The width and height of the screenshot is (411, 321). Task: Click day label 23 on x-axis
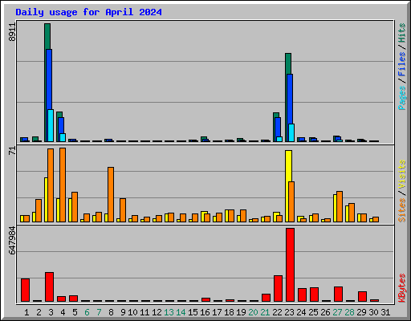tap(289, 312)
